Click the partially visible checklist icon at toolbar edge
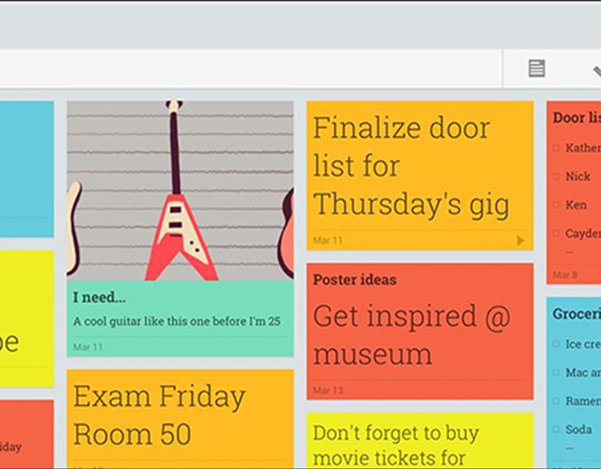This screenshot has height=469, width=601. point(597,71)
